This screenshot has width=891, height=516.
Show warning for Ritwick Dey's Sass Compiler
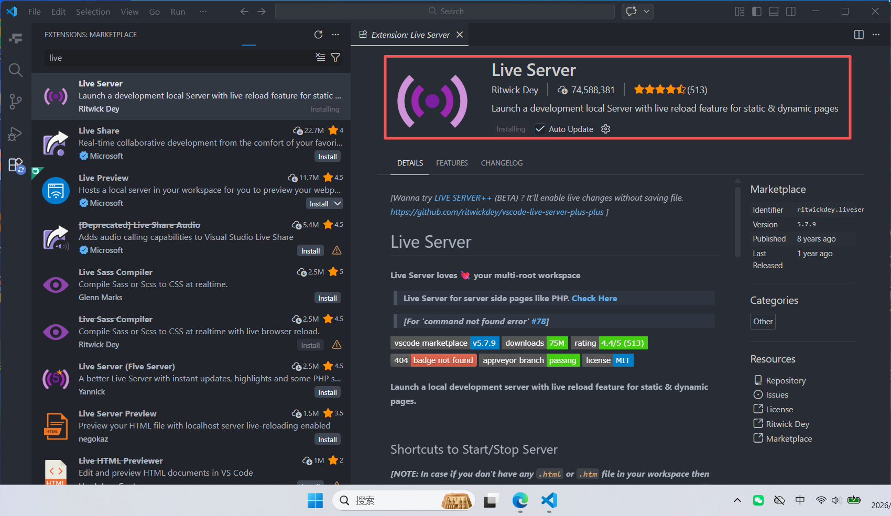click(337, 345)
